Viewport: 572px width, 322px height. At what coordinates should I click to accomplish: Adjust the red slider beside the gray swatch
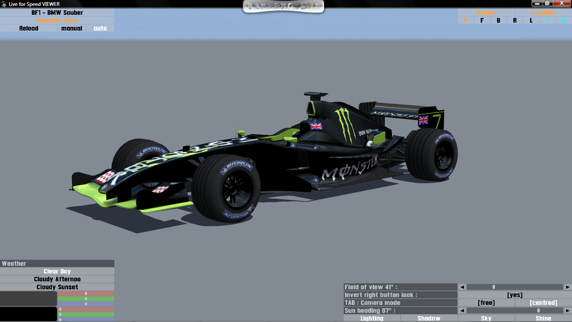pos(86,293)
